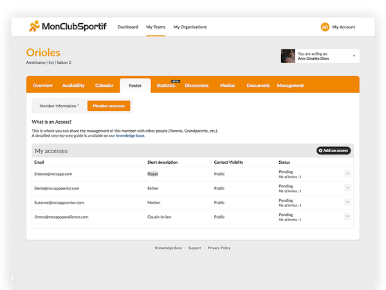This screenshot has width=386, height=290.
Task: Click the Etienne@mcsapp.com email
Action: [53, 174]
